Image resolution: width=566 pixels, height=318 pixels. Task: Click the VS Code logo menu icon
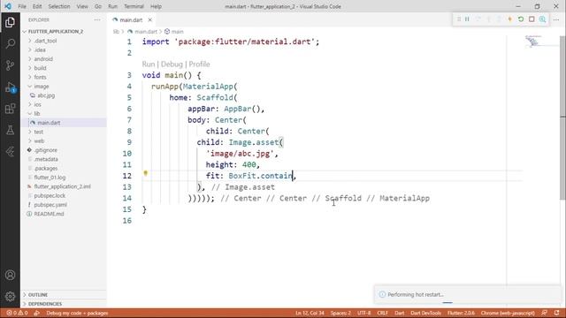tap(8, 6)
